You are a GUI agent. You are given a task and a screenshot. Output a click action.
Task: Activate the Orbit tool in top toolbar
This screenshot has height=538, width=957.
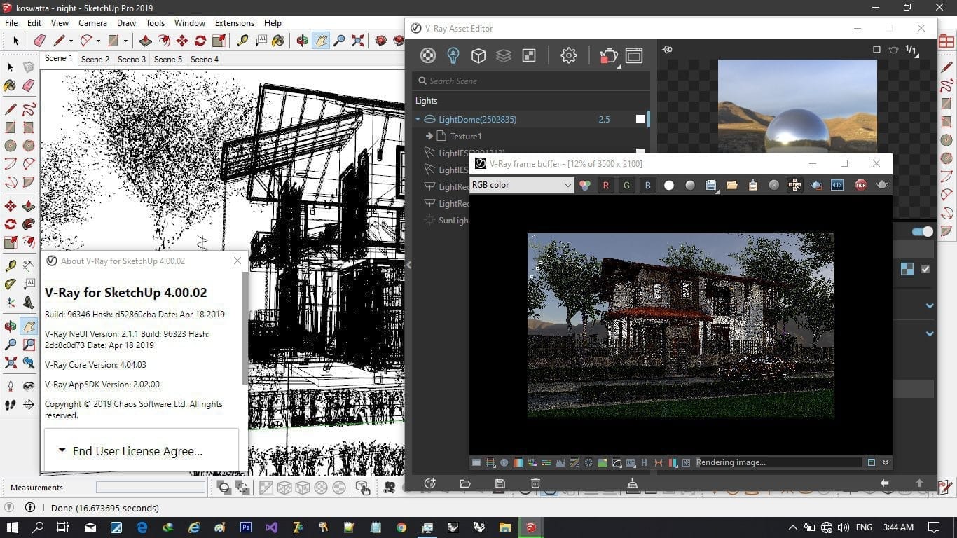tap(303, 41)
